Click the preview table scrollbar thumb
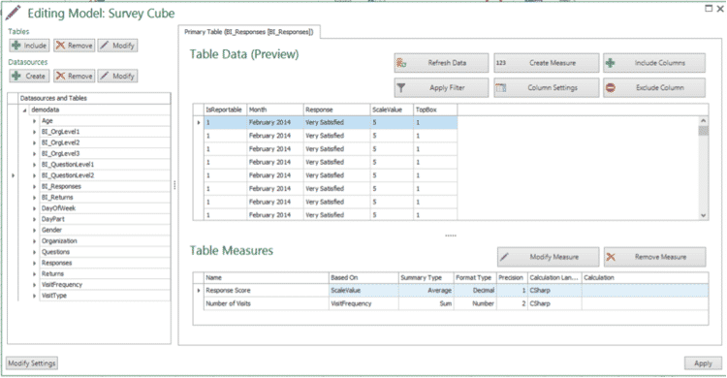The image size is (727, 378). (704, 131)
